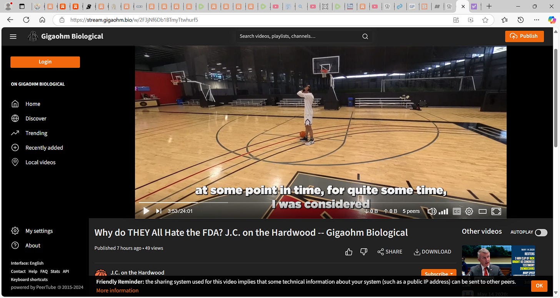Screen dimensions: 560x298
Task: Add this page to favorites (star)
Action: pyautogui.click(x=485, y=20)
